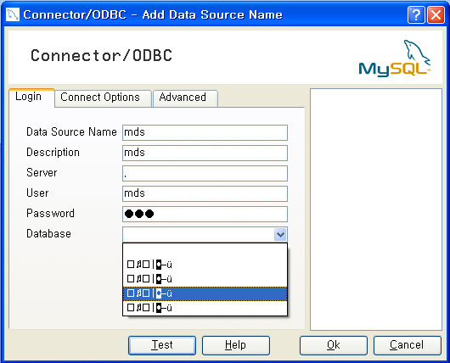The height and width of the screenshot is (363, 450).
Task: Open the Connect Options tab
Action: (x=103, y=98)
